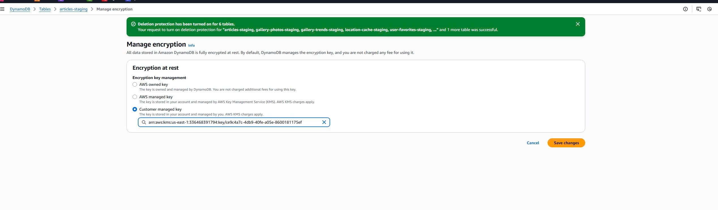Click the 'managed by AWS Key Management Service' description
The width and height of the screenshot is (718, 210).
[x=227, y=102]
